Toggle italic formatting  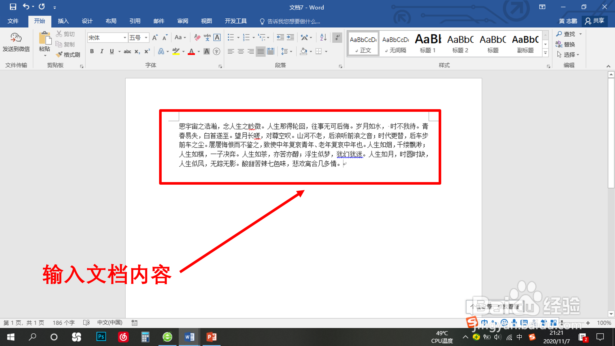click(x=102, y=51)
